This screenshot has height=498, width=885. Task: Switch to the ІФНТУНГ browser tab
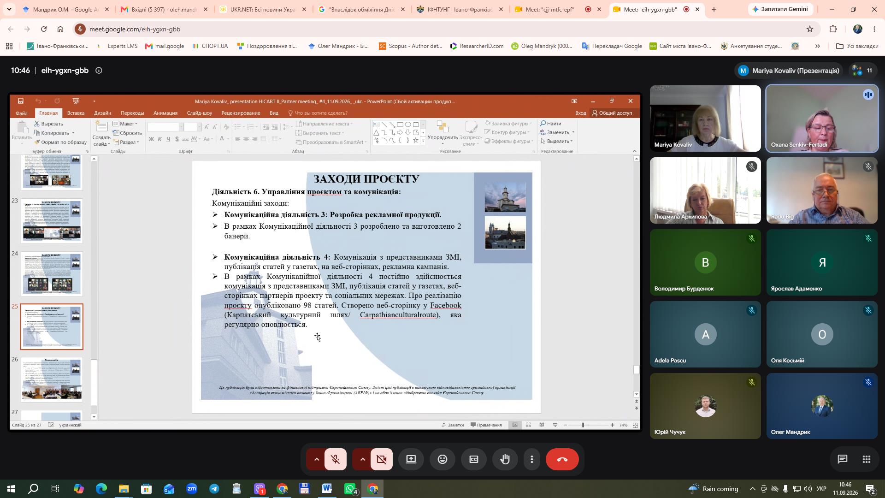click(x=459, y=9)
